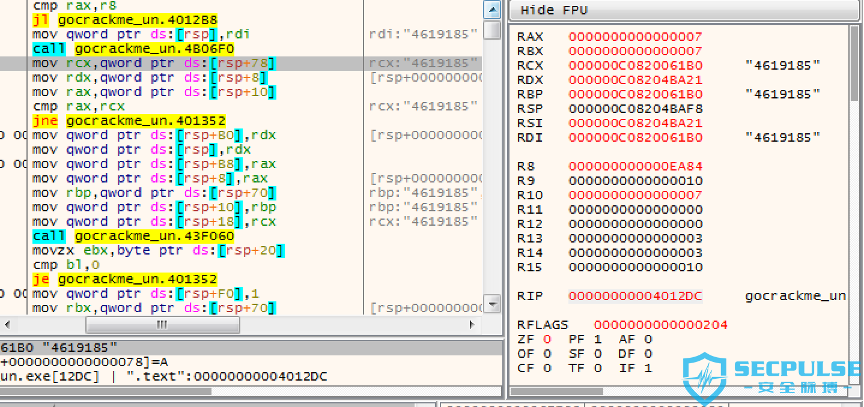Select the RBX register value
The width and height of the screenshot is (864, 407).
tap(635, 51)
